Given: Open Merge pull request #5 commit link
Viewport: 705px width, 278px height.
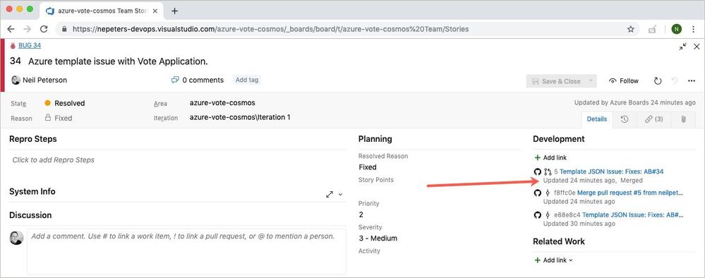Looking at the screenshot, I should click(630, 193).
